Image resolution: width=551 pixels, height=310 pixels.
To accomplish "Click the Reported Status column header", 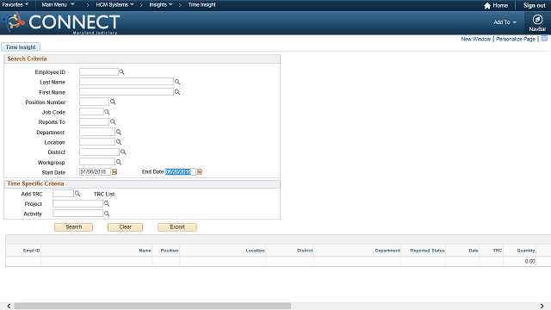I will [x=427, y=251].
